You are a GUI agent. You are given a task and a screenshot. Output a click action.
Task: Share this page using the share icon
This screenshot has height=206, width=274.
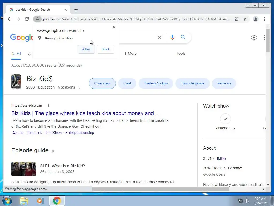tap(237, 19)
